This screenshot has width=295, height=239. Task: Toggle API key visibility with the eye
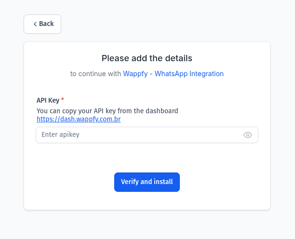coord(248,135)
